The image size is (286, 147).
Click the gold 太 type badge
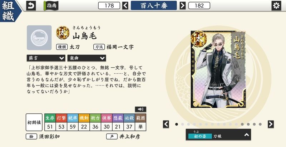pyautogui.click(x=63, y=33)
